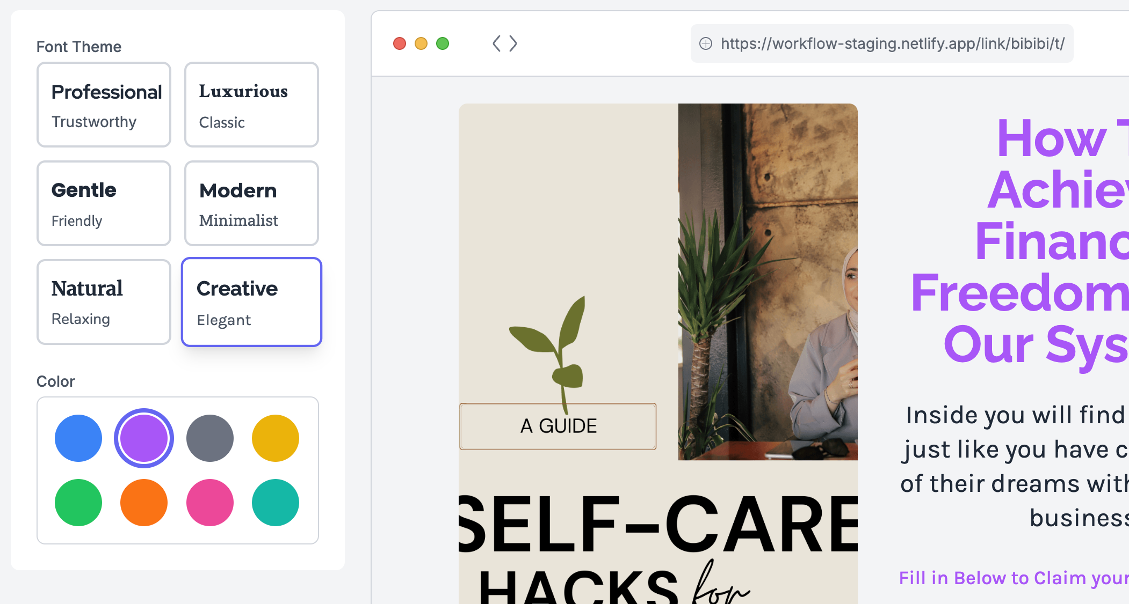Choose the Modern Minimalist font theme

click(251, 203)
